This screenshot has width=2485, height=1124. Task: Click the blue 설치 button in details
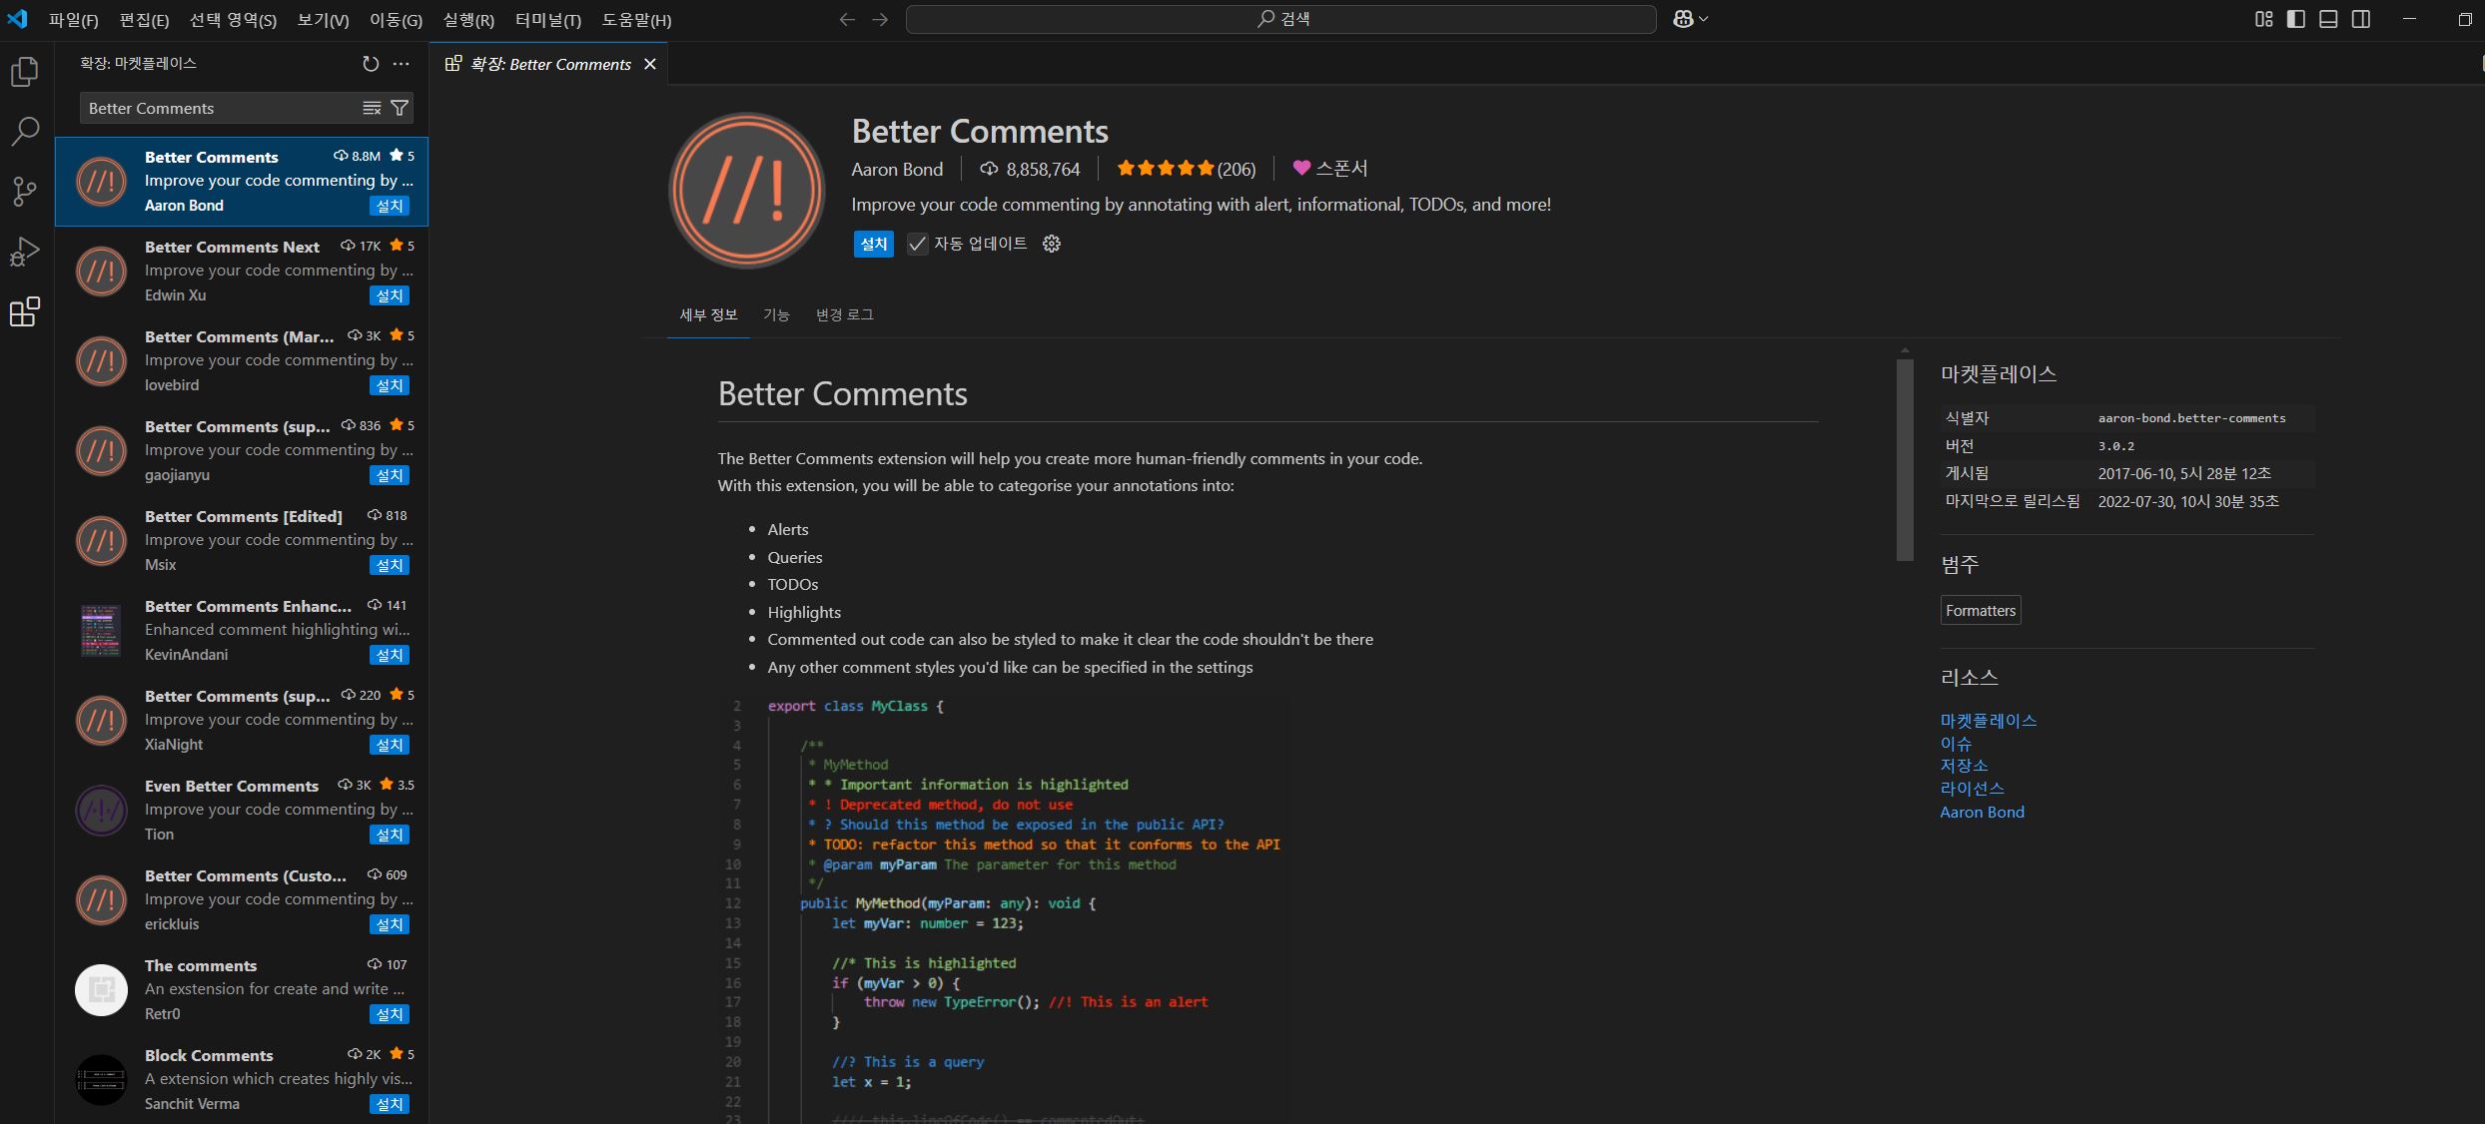pos(874,244)
